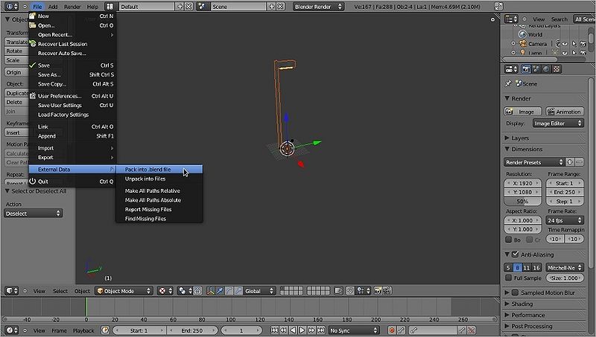Viewport: 596px width, 337px height.
Task: Expand the Layers panel
Action: click(521, 138)
